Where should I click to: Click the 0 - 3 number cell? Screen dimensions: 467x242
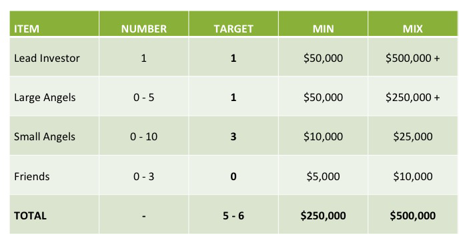point(144,176)
